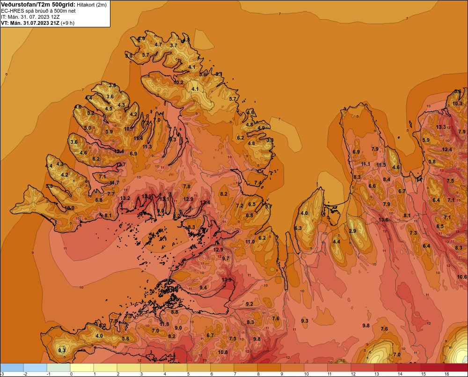Click the legend swatch between -3 and -2
The height and width of the screenshot is (377, 468).
point(12,368)
